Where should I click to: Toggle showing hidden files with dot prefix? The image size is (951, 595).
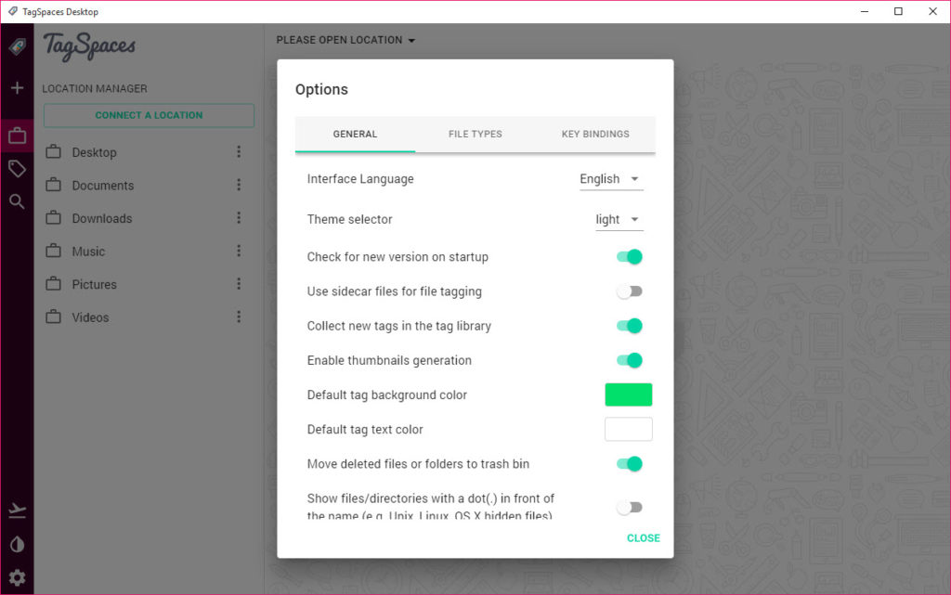(x=629, y=507)
